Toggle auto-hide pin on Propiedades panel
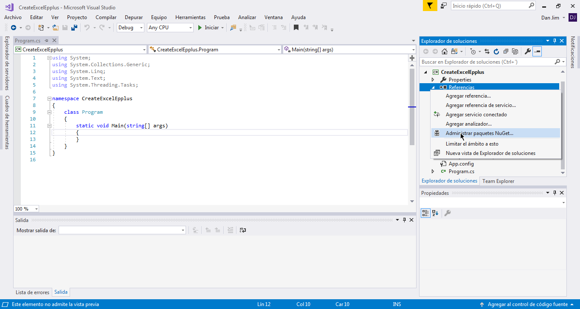 (x=555, y=193)
